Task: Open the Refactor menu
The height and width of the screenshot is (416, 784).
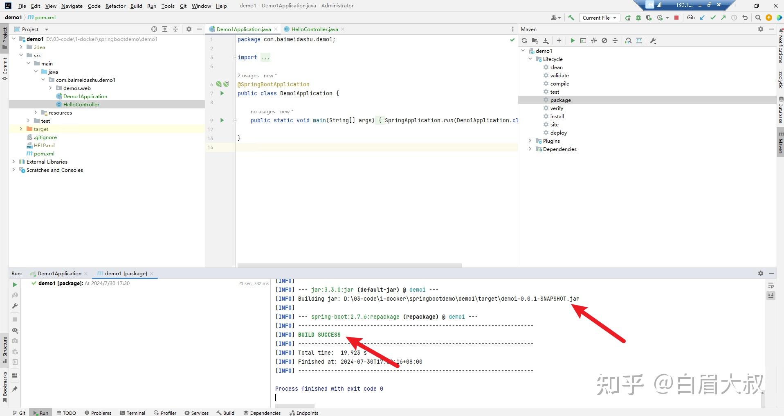Action: pyautogui.click(x=115, y=6)
